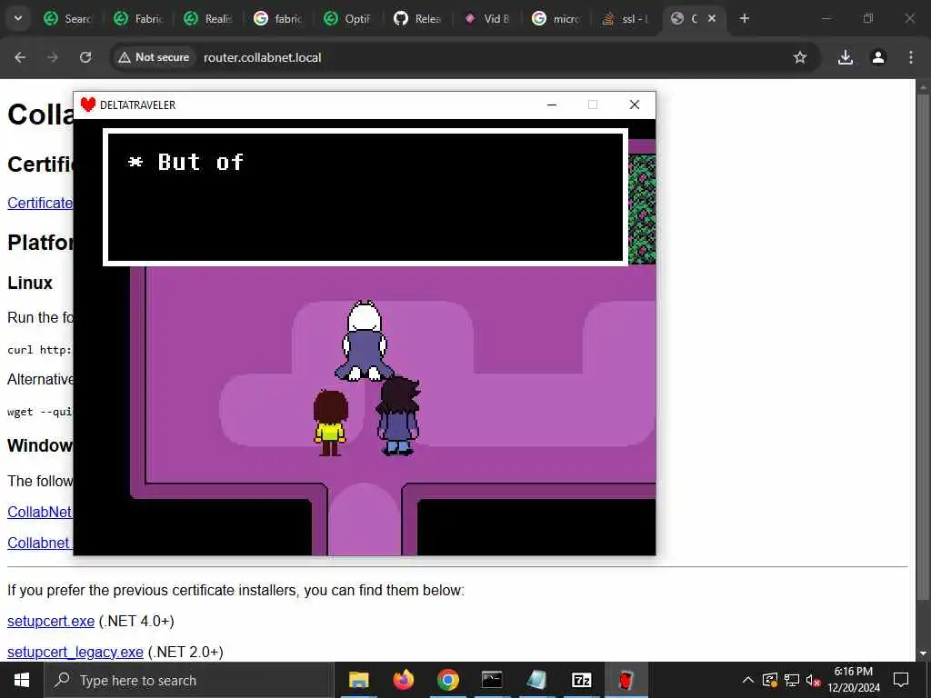Click the Not secure warning chip
Screen dimensions: 931x698
coord(154,57)
